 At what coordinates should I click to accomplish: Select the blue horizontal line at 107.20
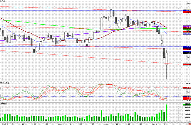(91, 11)
